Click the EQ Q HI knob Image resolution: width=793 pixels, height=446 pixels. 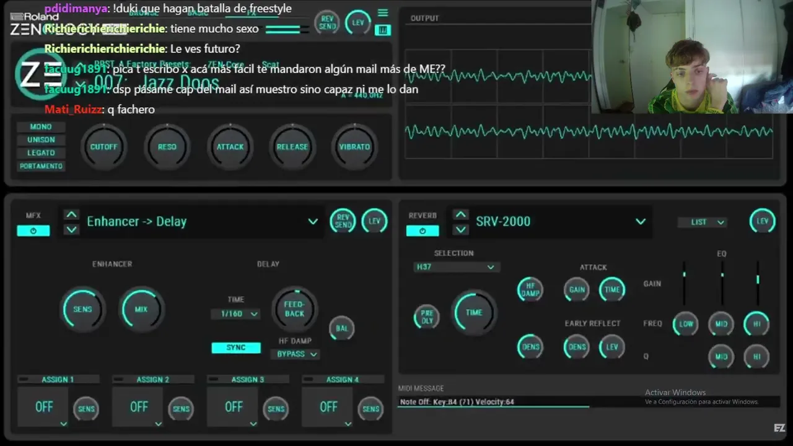point(757,357)
